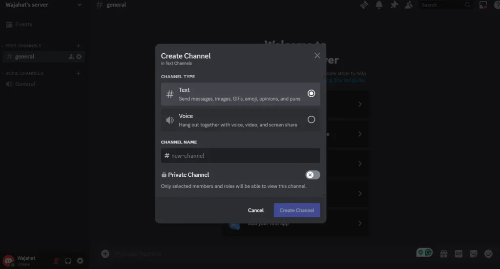The height and width of the screenshot is (269, 500).
Task: Click the CHANNEL TYPE heading
Action: click(178, 77)
